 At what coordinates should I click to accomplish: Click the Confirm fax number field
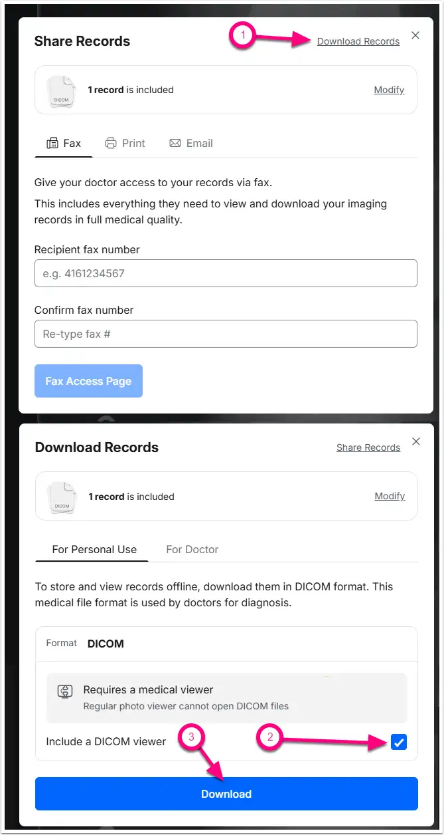coord(226,334)
